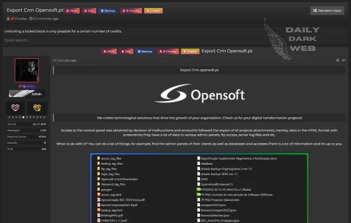
Task: Select the Html tag beside the page title
Action: point(72,11)
